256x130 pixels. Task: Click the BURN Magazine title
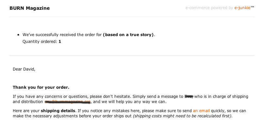30,8
